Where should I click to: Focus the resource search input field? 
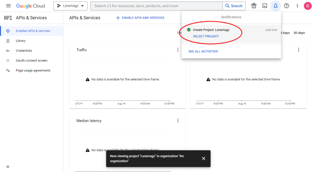click(156, 6)
